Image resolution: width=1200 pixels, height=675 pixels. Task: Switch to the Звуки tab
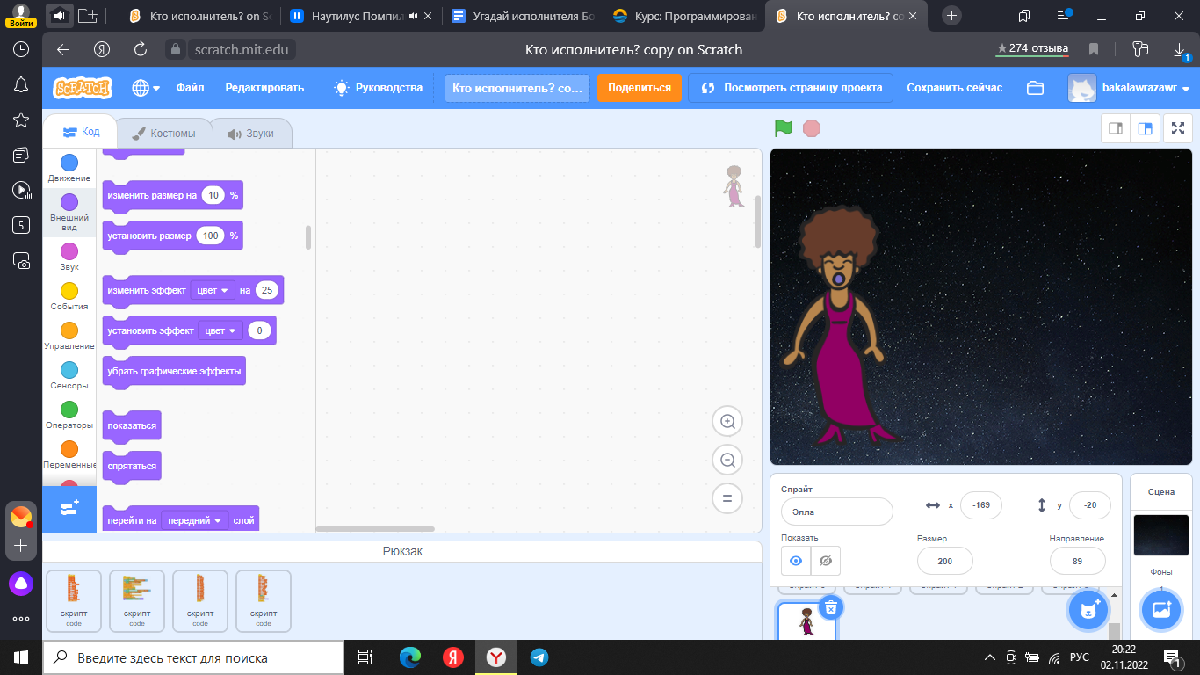[x=251, y=134]
